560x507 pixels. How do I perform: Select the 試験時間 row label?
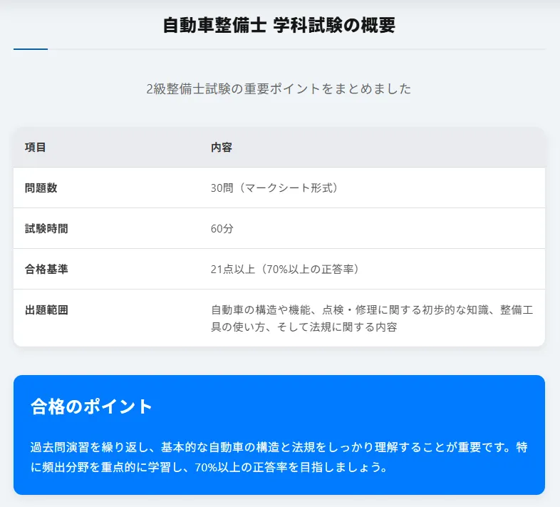coord(46,228)
